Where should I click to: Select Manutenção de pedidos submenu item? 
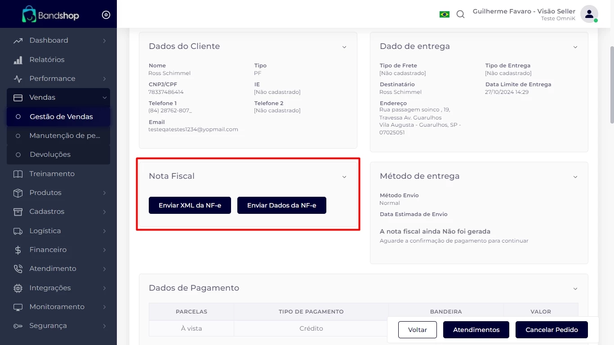[x=64, y=136]
